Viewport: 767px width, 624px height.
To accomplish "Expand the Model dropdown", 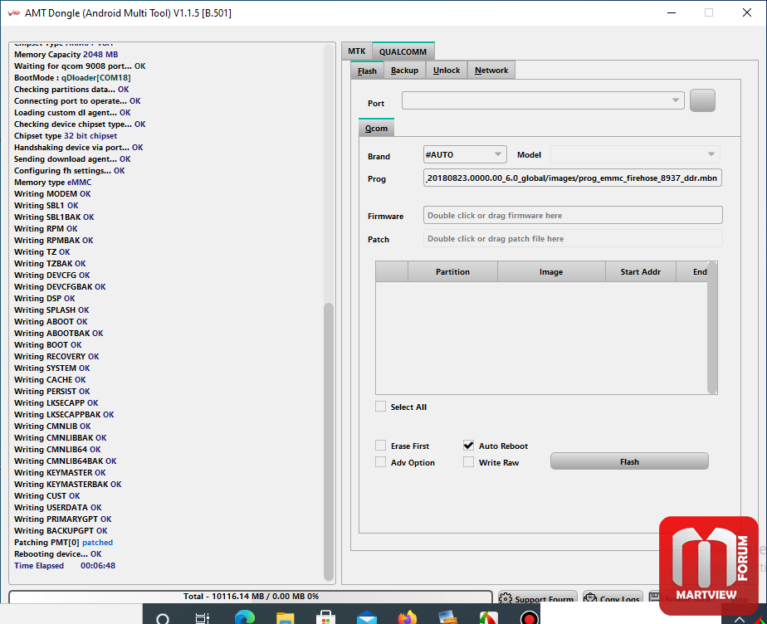I will tap(635, 154).
